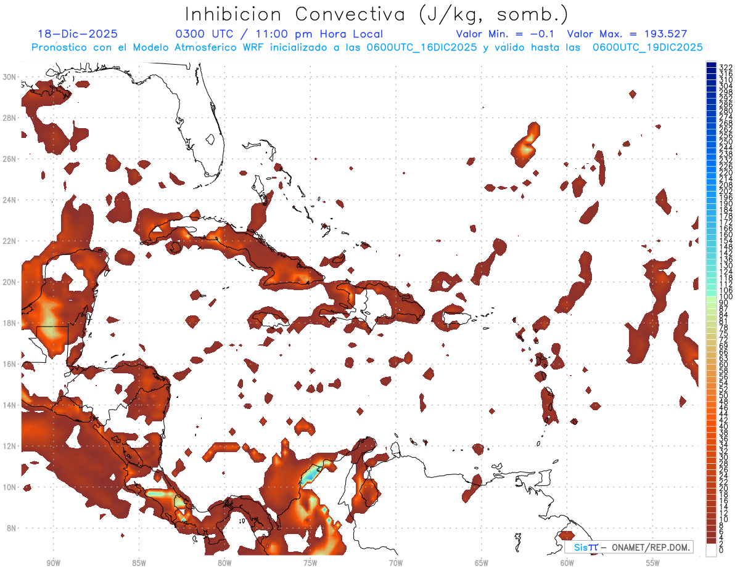Click the '196' value on the color legend
The height and width of the screenshot is (571, 740).
tap(726, 198)
